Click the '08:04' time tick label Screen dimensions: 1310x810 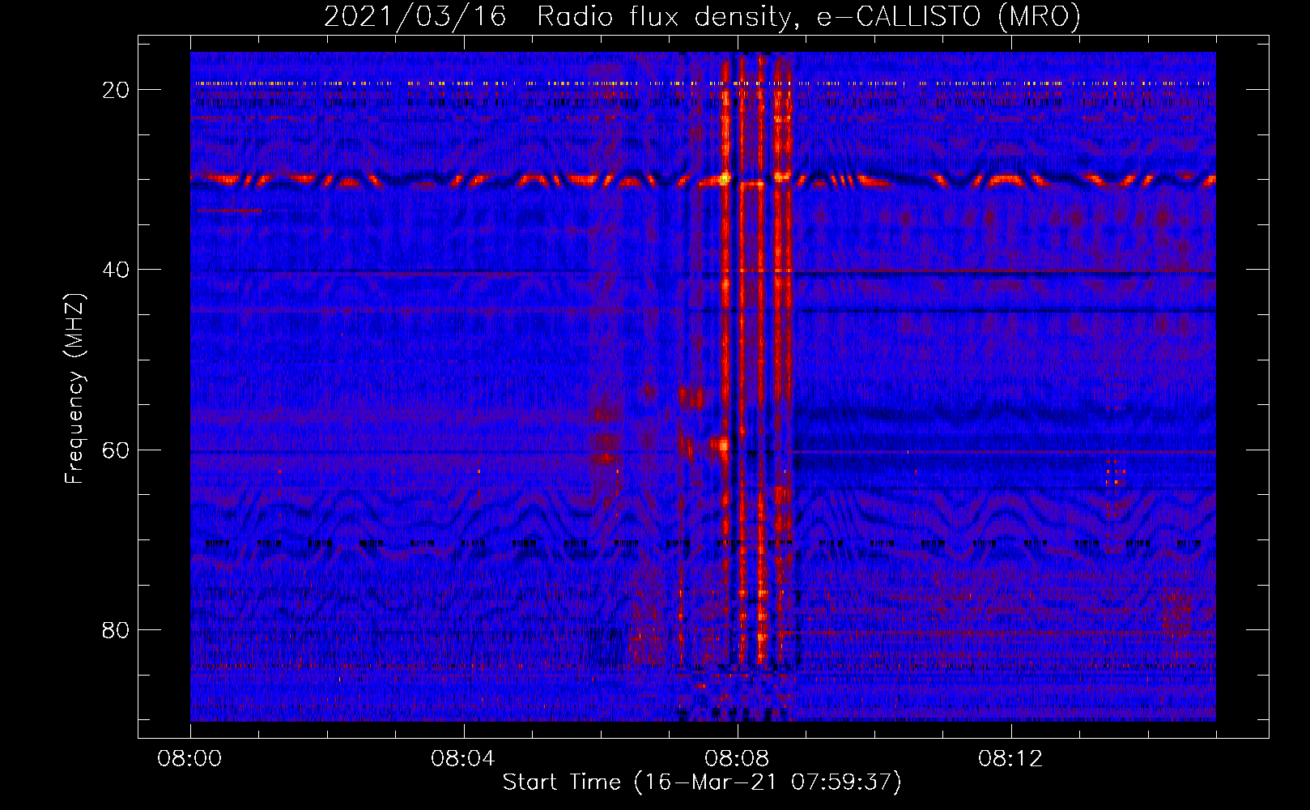pyautogui.click(x=463, y=759)
